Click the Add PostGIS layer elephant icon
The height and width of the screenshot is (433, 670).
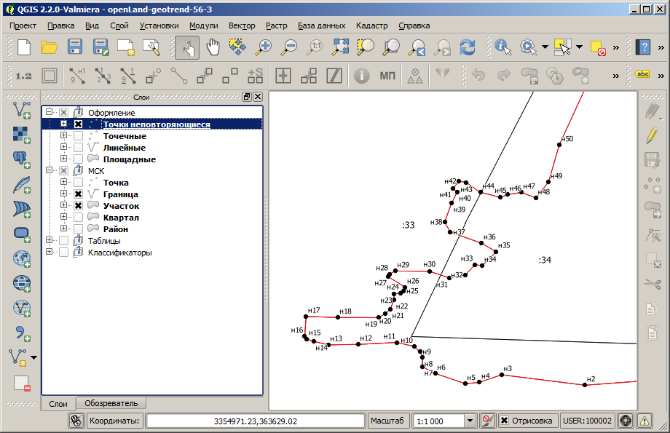pyautogui.click(x=21, y=159)
